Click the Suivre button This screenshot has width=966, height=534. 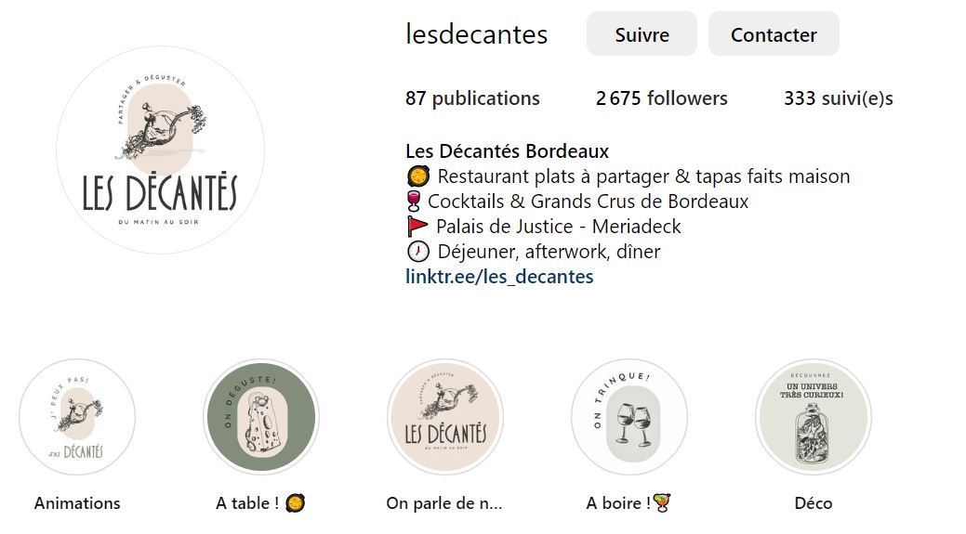click(642, 33)
